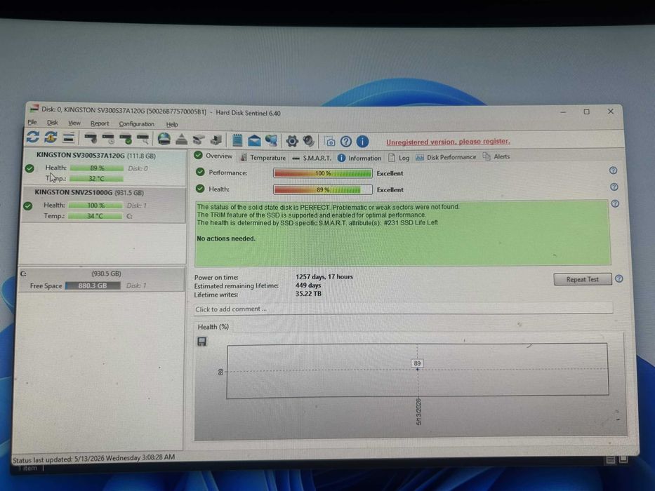Image resolution: width=655 pixels, height=491 pixels.
Task: Click the Performance 100 % progress bar
Action: point(322,173)
